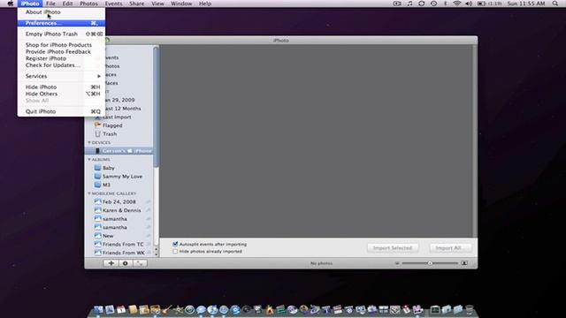The width and height of the screenshot is (566, 318).
Task: Choose Empty iPhoto Trash
Action: [x=61, y=34]
